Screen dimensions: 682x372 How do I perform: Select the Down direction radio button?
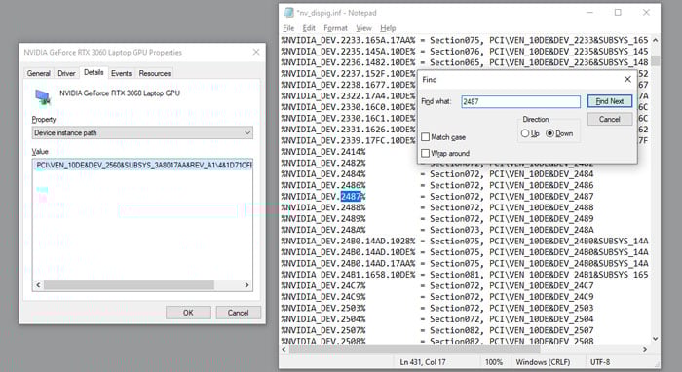(549, 133)
